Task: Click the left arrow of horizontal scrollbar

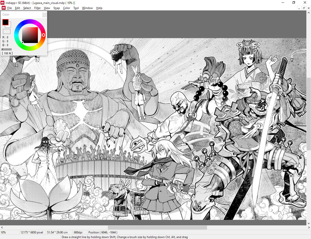Action: point(2,227)
